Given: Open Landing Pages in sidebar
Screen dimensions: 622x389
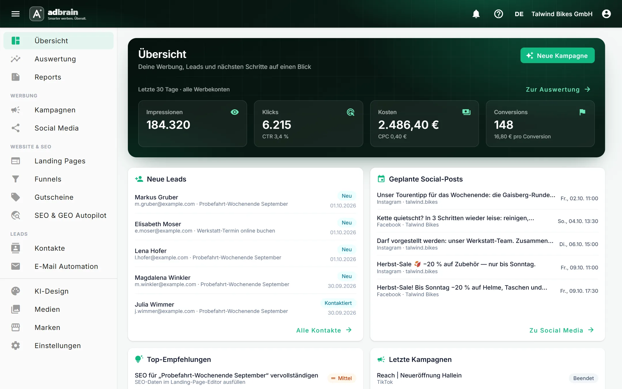Looking at the screenshot, I should click(58, 161).
